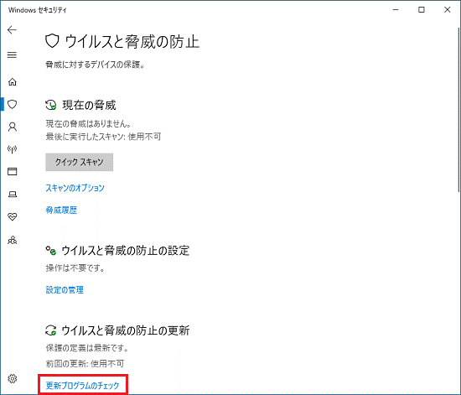Minimize the Windows セキュリティ window
The width and height of the screenshot is (461, 395).
click(396, 10)
